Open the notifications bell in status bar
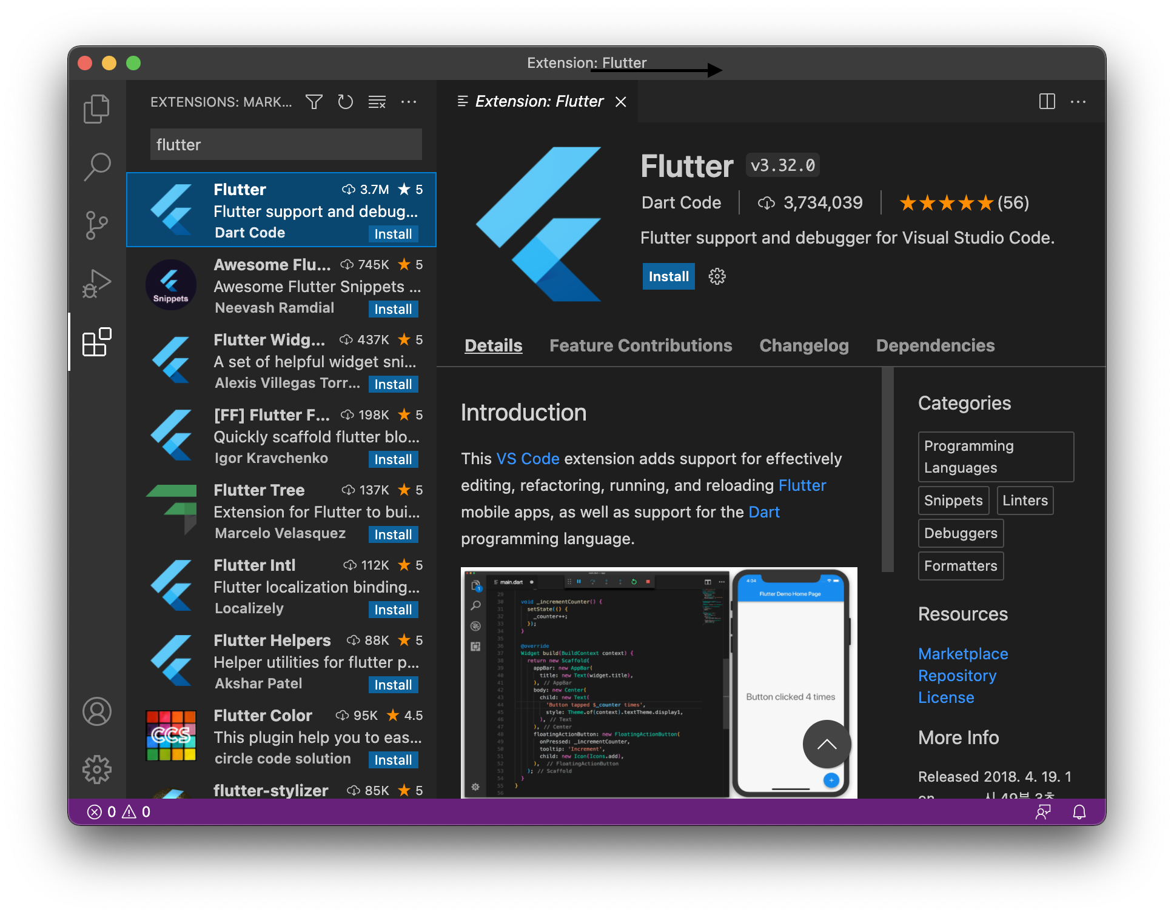 1079,811
